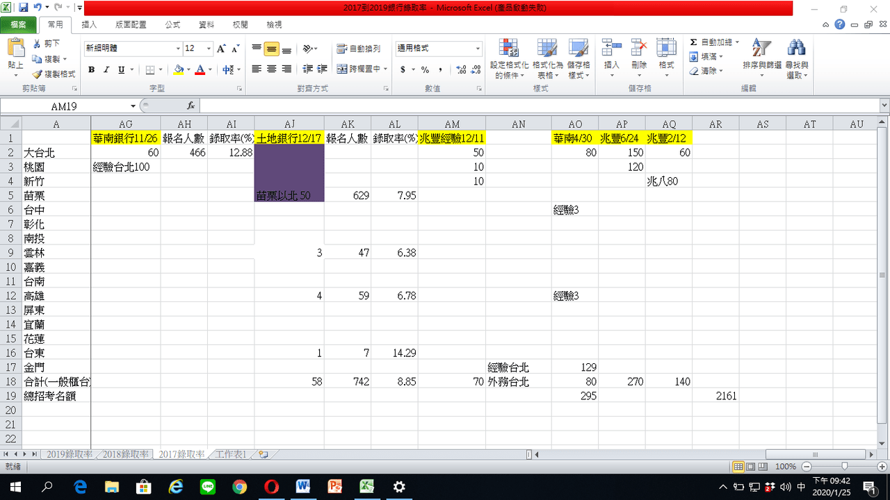Open the 2018錄取率 worksheet tab

(x=126, y=455)
